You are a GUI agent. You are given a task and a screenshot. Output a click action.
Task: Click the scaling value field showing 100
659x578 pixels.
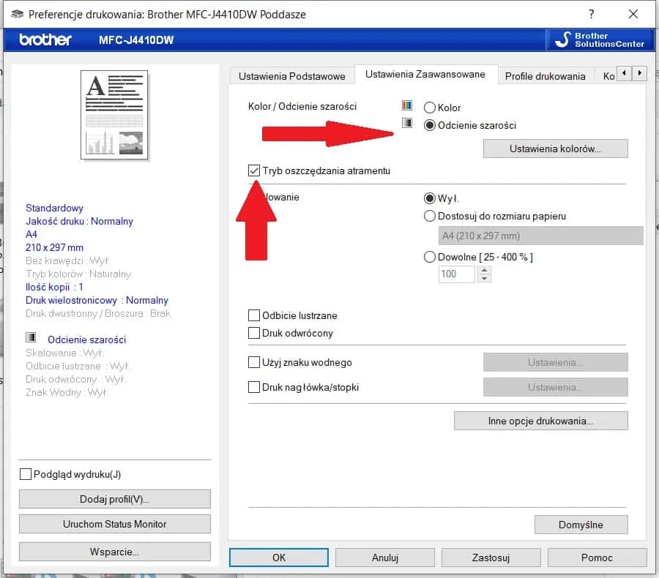tap(456, 274)
